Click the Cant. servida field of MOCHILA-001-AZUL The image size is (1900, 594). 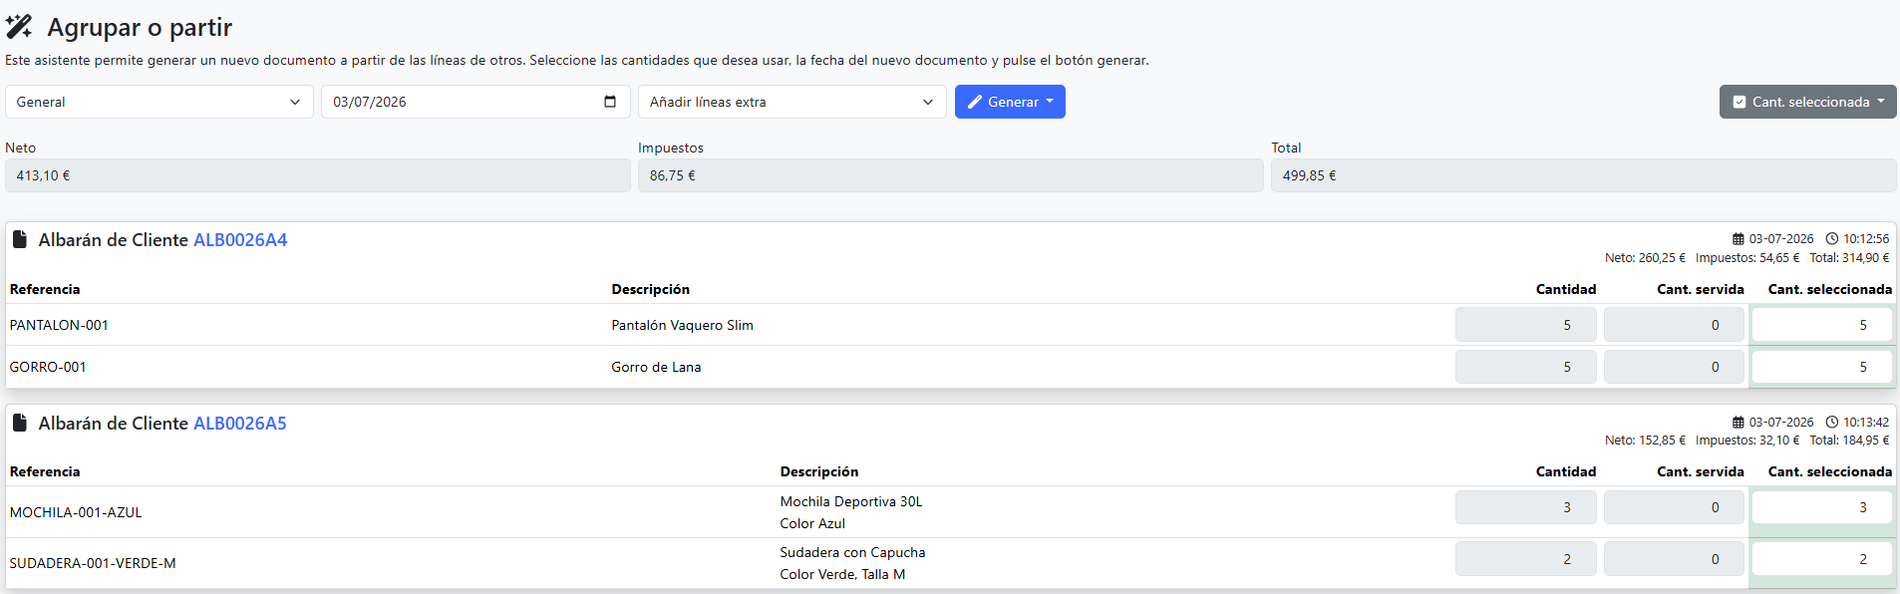pos(1675,507)
